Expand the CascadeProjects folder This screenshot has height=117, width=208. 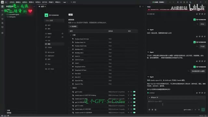coord(14,14)
